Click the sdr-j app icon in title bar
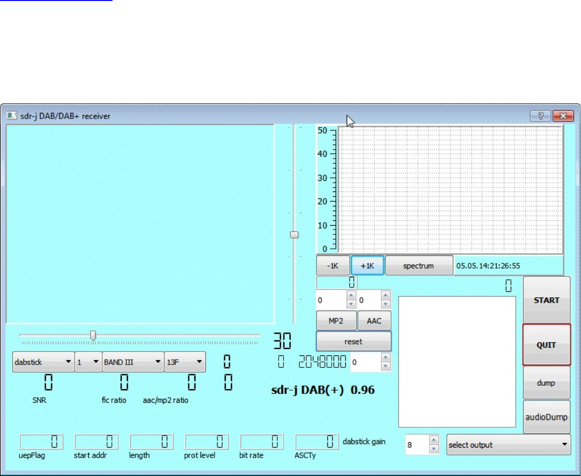This screenshot has height=476, width=581. point(12,116)
